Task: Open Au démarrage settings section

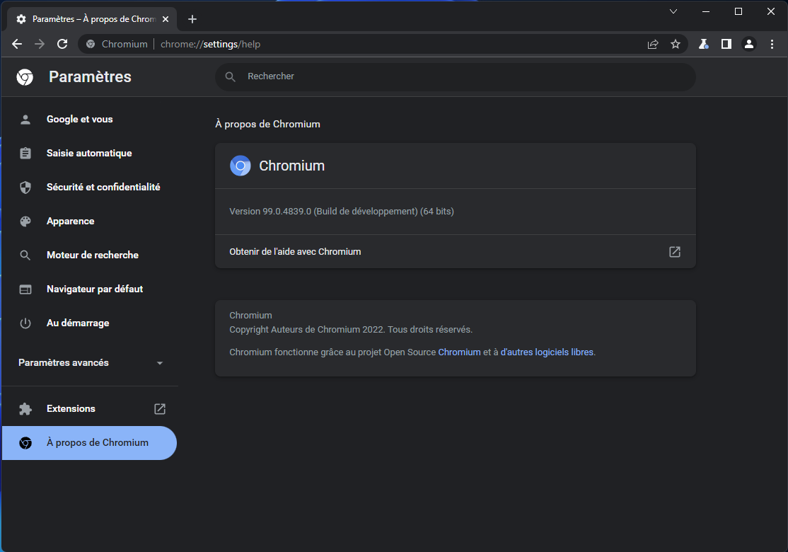Action: 90,323
